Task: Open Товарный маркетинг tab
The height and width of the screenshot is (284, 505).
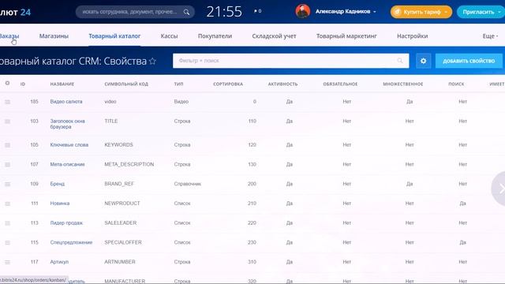Action: 346,36
